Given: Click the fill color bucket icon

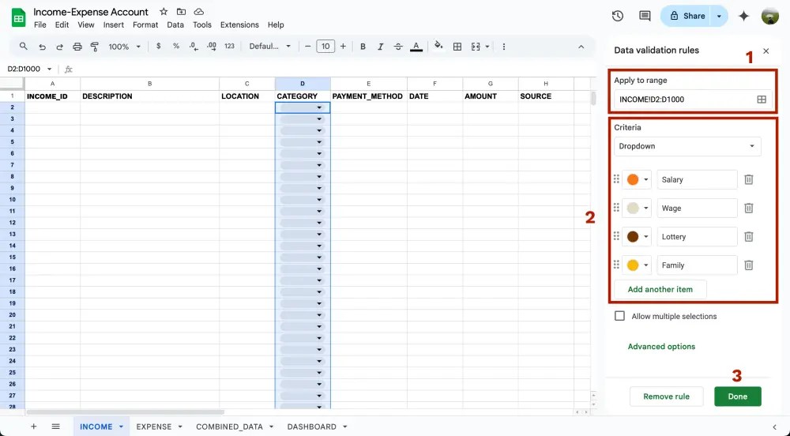Looking at the screenshot, I should [438, 47].
